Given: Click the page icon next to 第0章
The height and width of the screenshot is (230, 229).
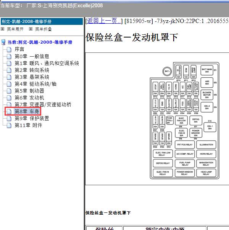Looking at the screenshot, I should pyautogui.click(x=9, y=57).
